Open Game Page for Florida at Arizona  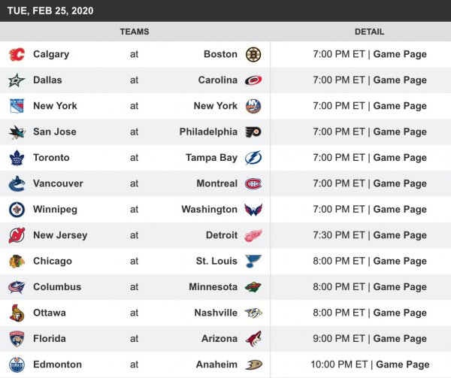[x=400, y=338]
